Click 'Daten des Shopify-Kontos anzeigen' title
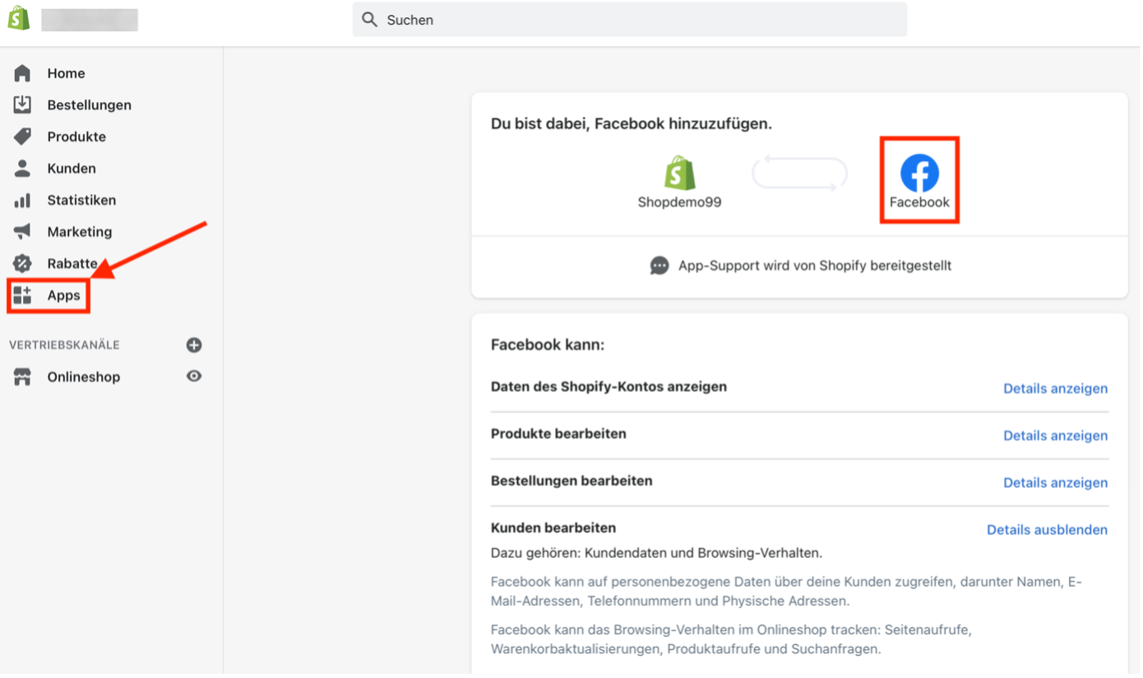The height and width of the screenshot is (678, 1143). (x=609, y=386)
